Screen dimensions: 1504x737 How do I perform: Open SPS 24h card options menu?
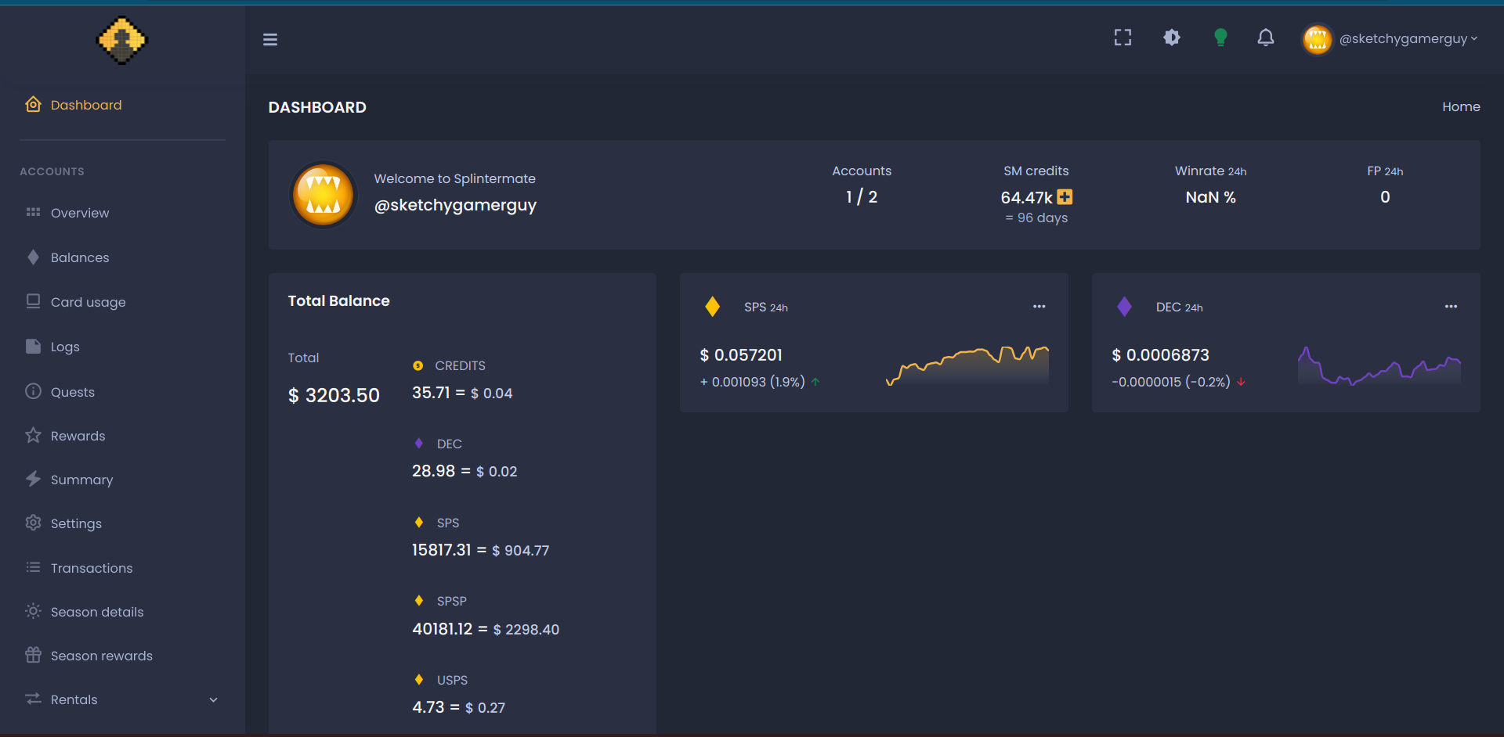click(1039, 307)
